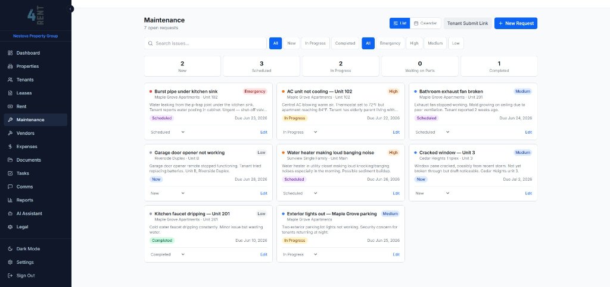Click the Sign Out arrow icon
610x287 pixels.
pyautogui.click(x=10, y=275)
